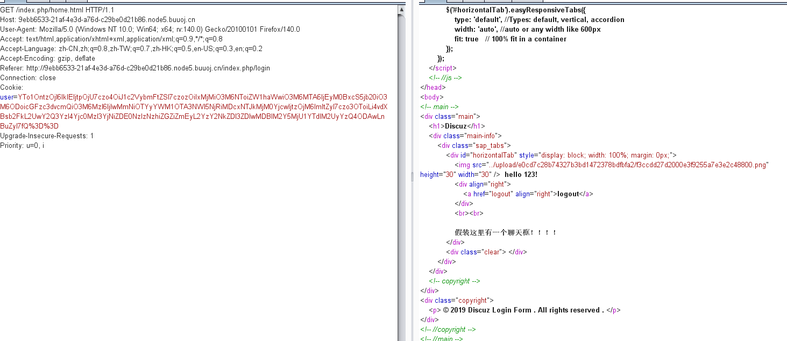This screenshot has height=341, width=787.
Task: Click the <div align="right"> line
Action: point(483,184)
